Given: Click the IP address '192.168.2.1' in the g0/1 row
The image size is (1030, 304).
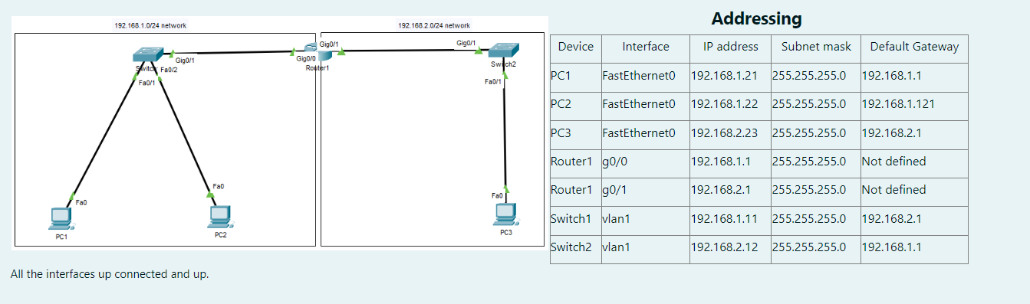Looking at the screenshot, I should pos(721,190).
